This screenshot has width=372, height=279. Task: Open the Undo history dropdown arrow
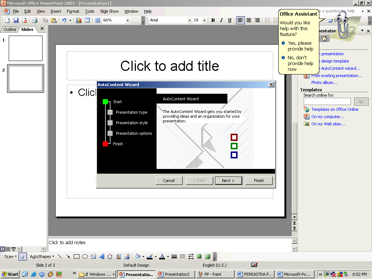click(70, 20)
